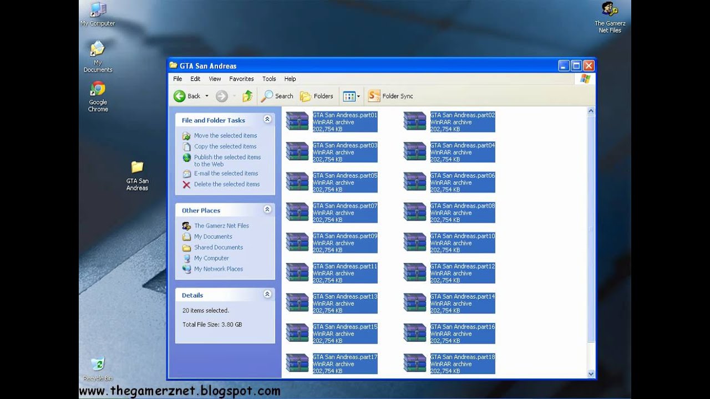Viewport: 710px width, 399px height.
Task: Select GTA San Andreas.part02 archive icon
Action: 415,122
